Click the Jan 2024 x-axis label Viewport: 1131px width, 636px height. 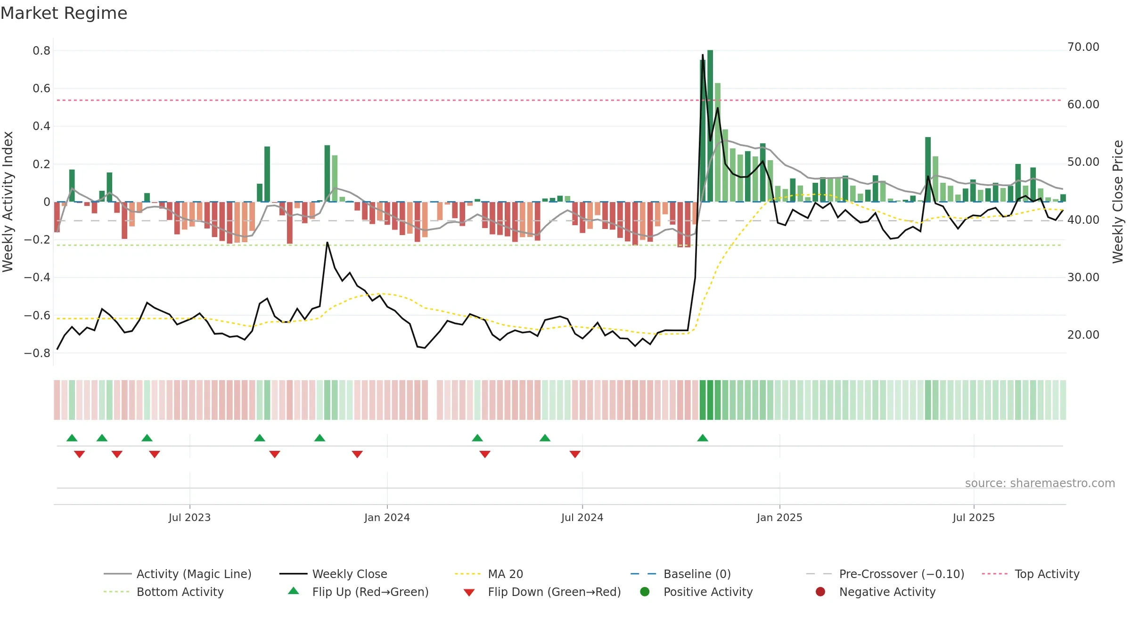point(387,517)
